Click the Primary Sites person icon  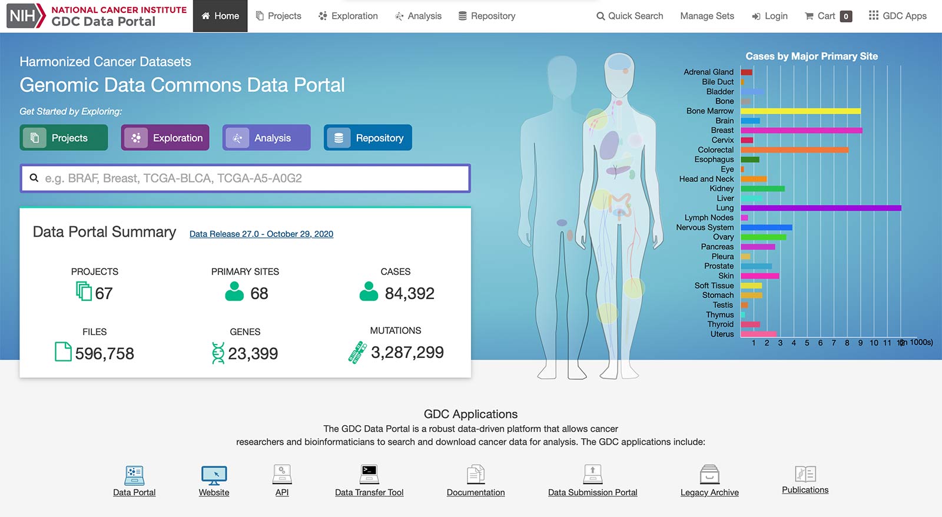234,291
